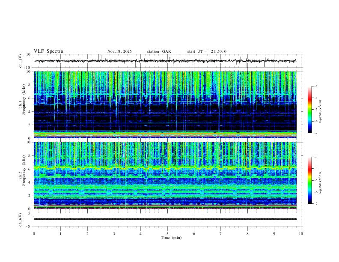Click the time axis tick label '0'
The height and width of the screenshot is (262, 339).
(x=34, y=234)
